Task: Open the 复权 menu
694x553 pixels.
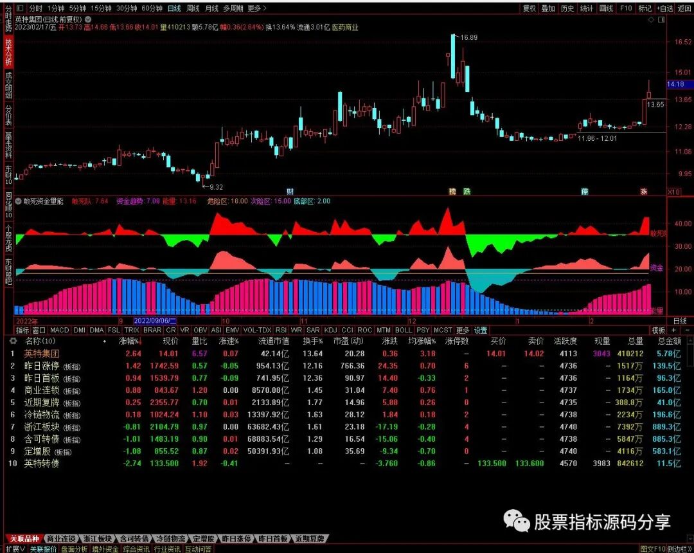Action: pyautogui.click(x=529, y=8)
